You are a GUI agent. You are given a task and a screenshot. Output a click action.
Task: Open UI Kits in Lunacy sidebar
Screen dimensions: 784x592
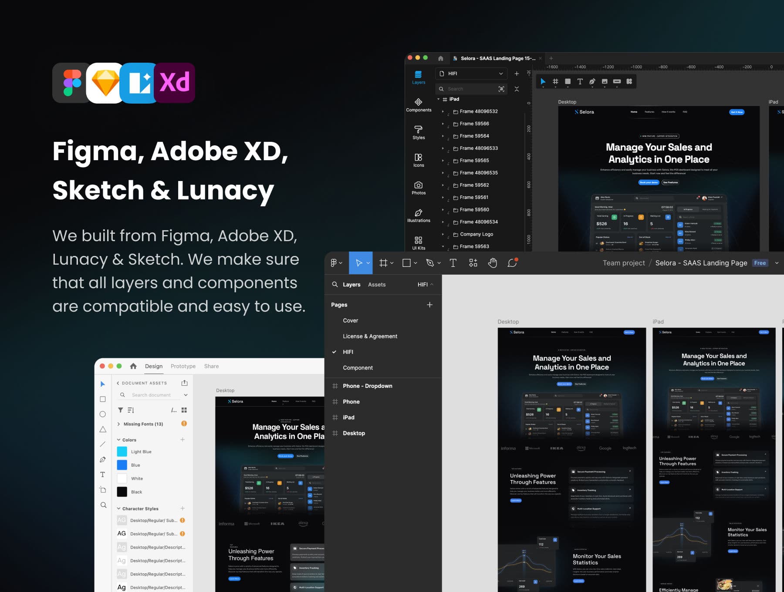419,243
